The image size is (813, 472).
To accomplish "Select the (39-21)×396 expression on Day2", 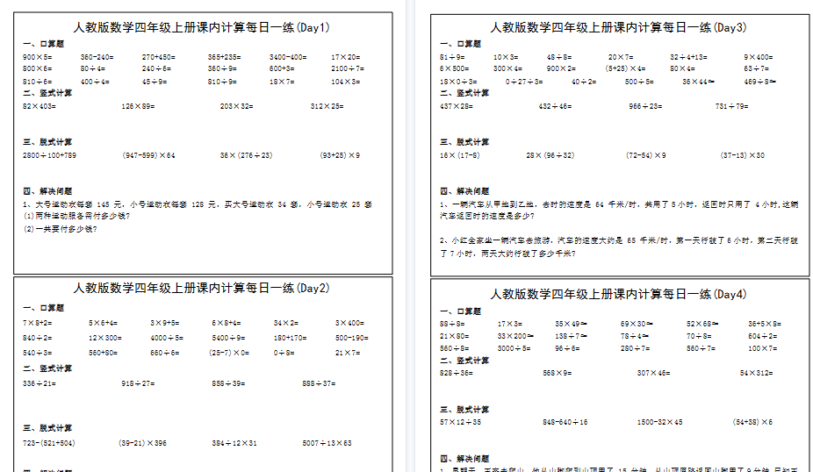I will point(142,443).
